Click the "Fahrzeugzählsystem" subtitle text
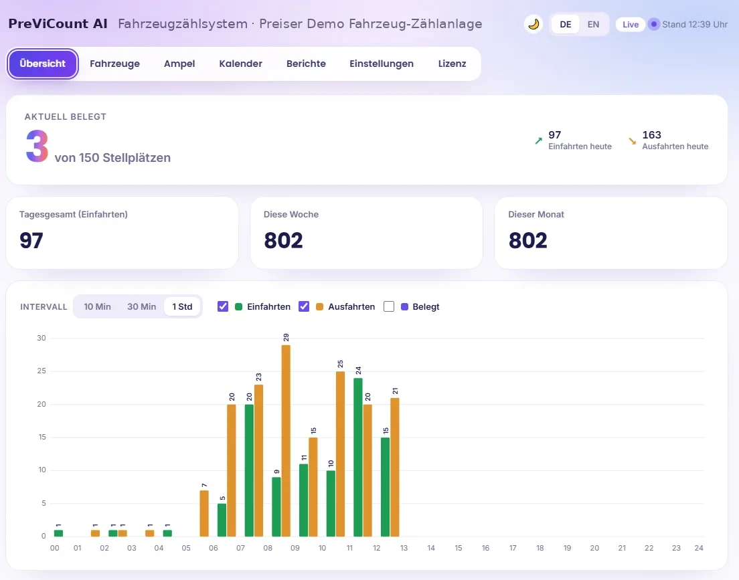 (183, 23)
